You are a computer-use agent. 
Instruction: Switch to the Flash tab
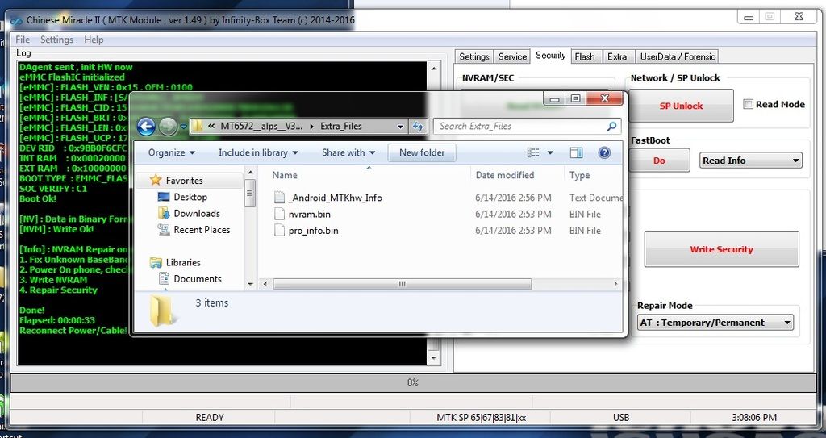point(585,56)
